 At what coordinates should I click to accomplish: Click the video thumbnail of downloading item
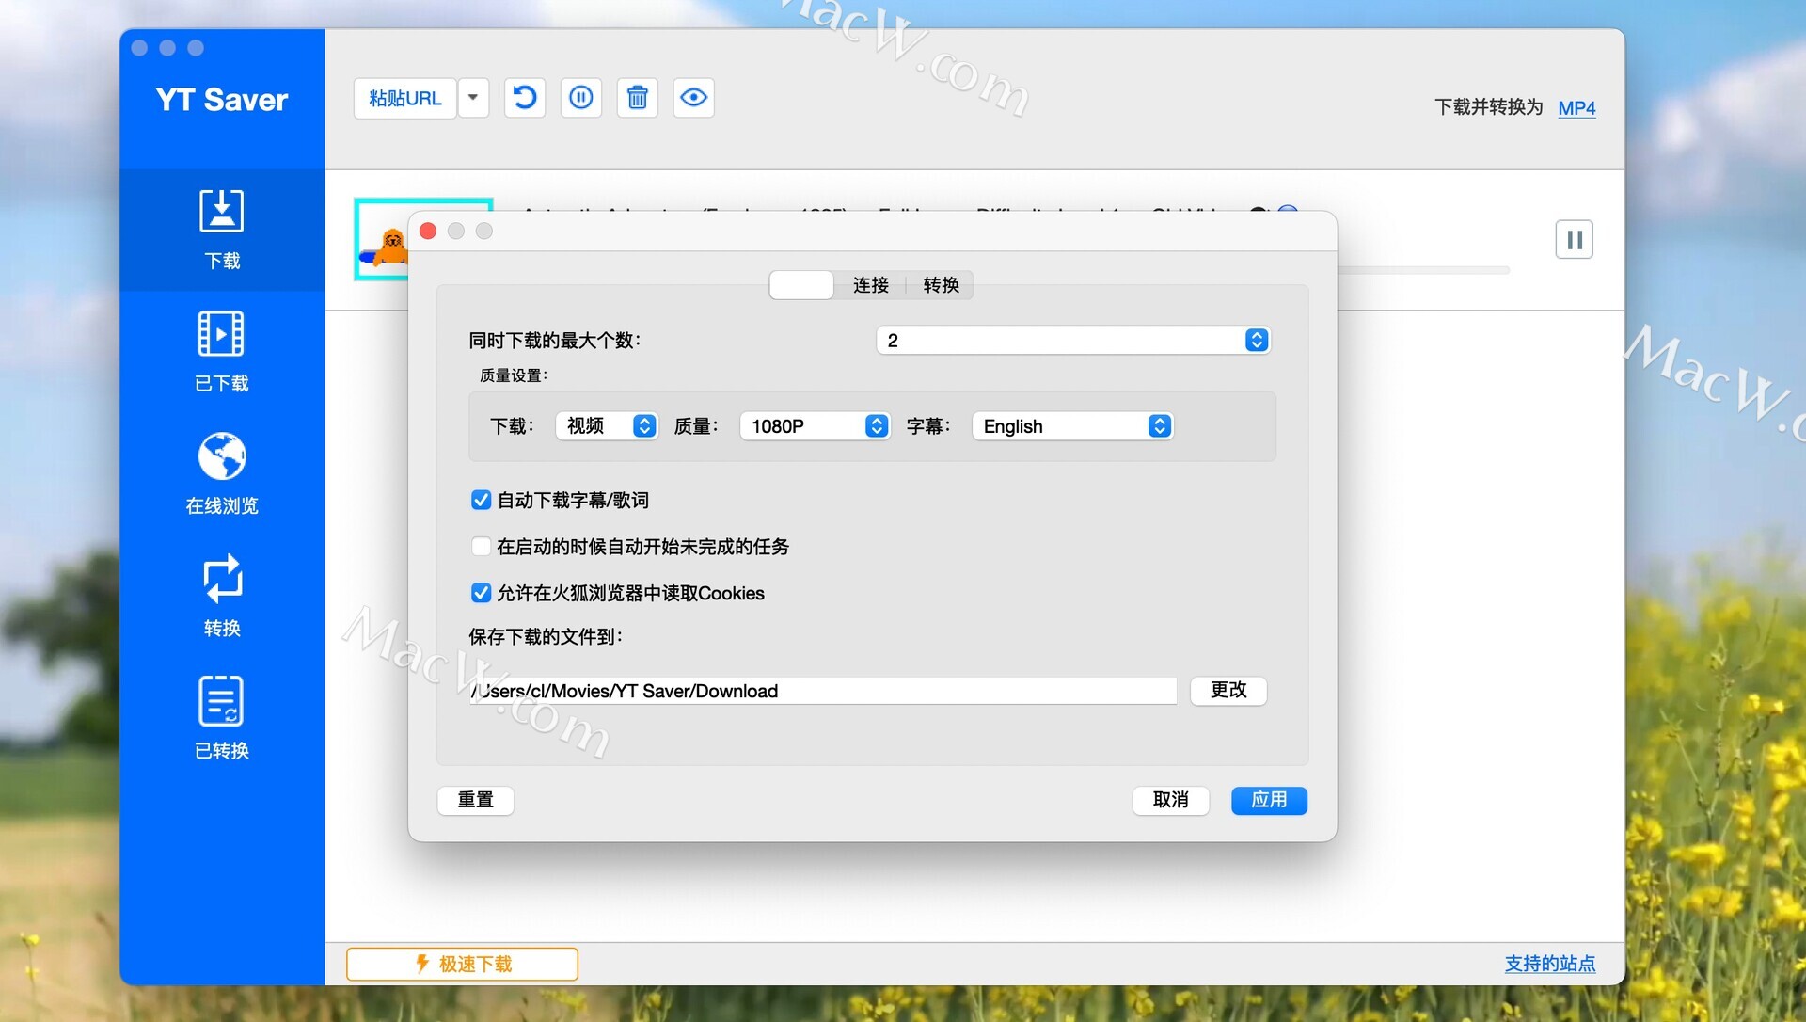[x=382, y=240]
